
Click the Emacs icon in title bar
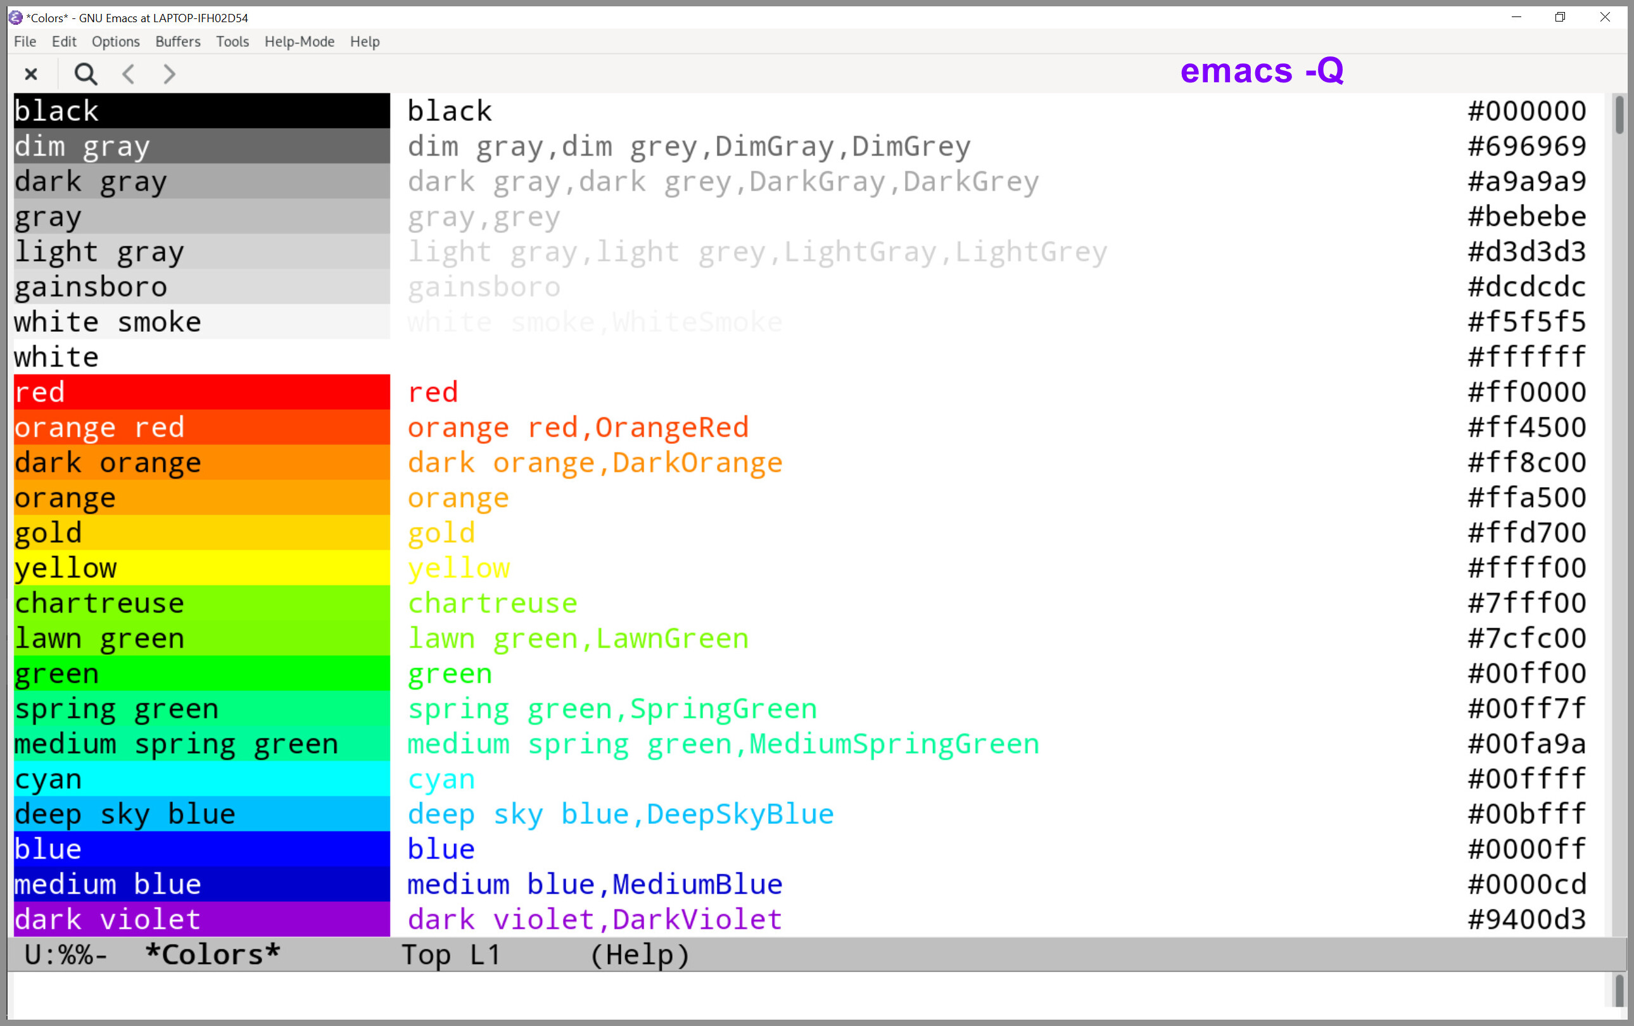[16, 18]
